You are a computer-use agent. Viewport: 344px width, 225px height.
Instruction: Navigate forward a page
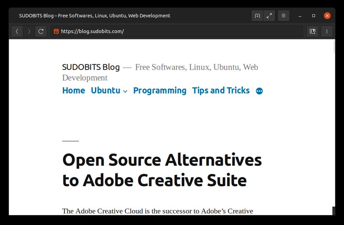coord(29,31)
